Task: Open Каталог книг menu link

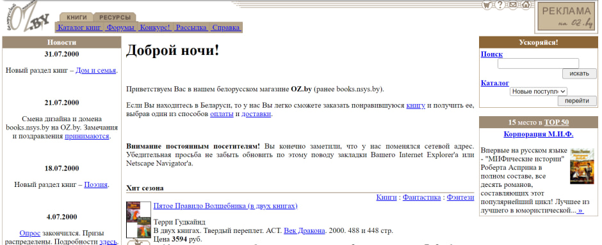Action: (x=79, y=27)
